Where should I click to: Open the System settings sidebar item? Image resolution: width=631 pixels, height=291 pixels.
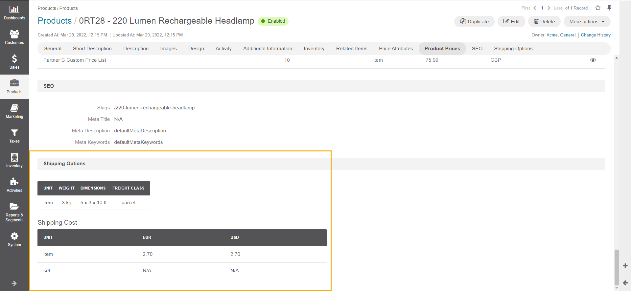pyautogui.click(x=14, y=239)
